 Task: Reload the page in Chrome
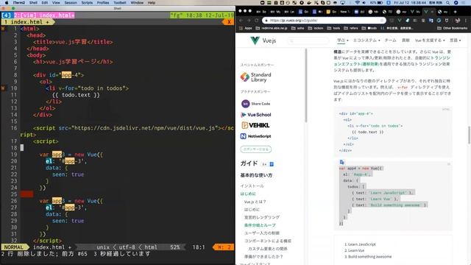tap(257, 21)
